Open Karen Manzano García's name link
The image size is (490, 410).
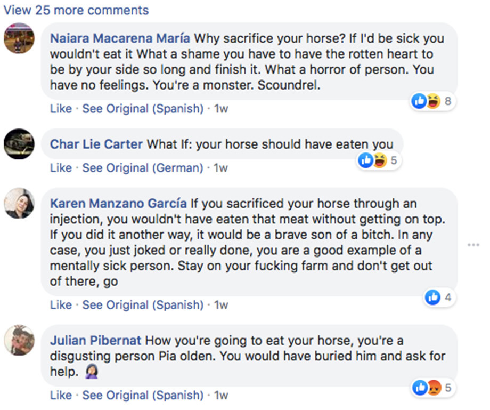point(118,203)
